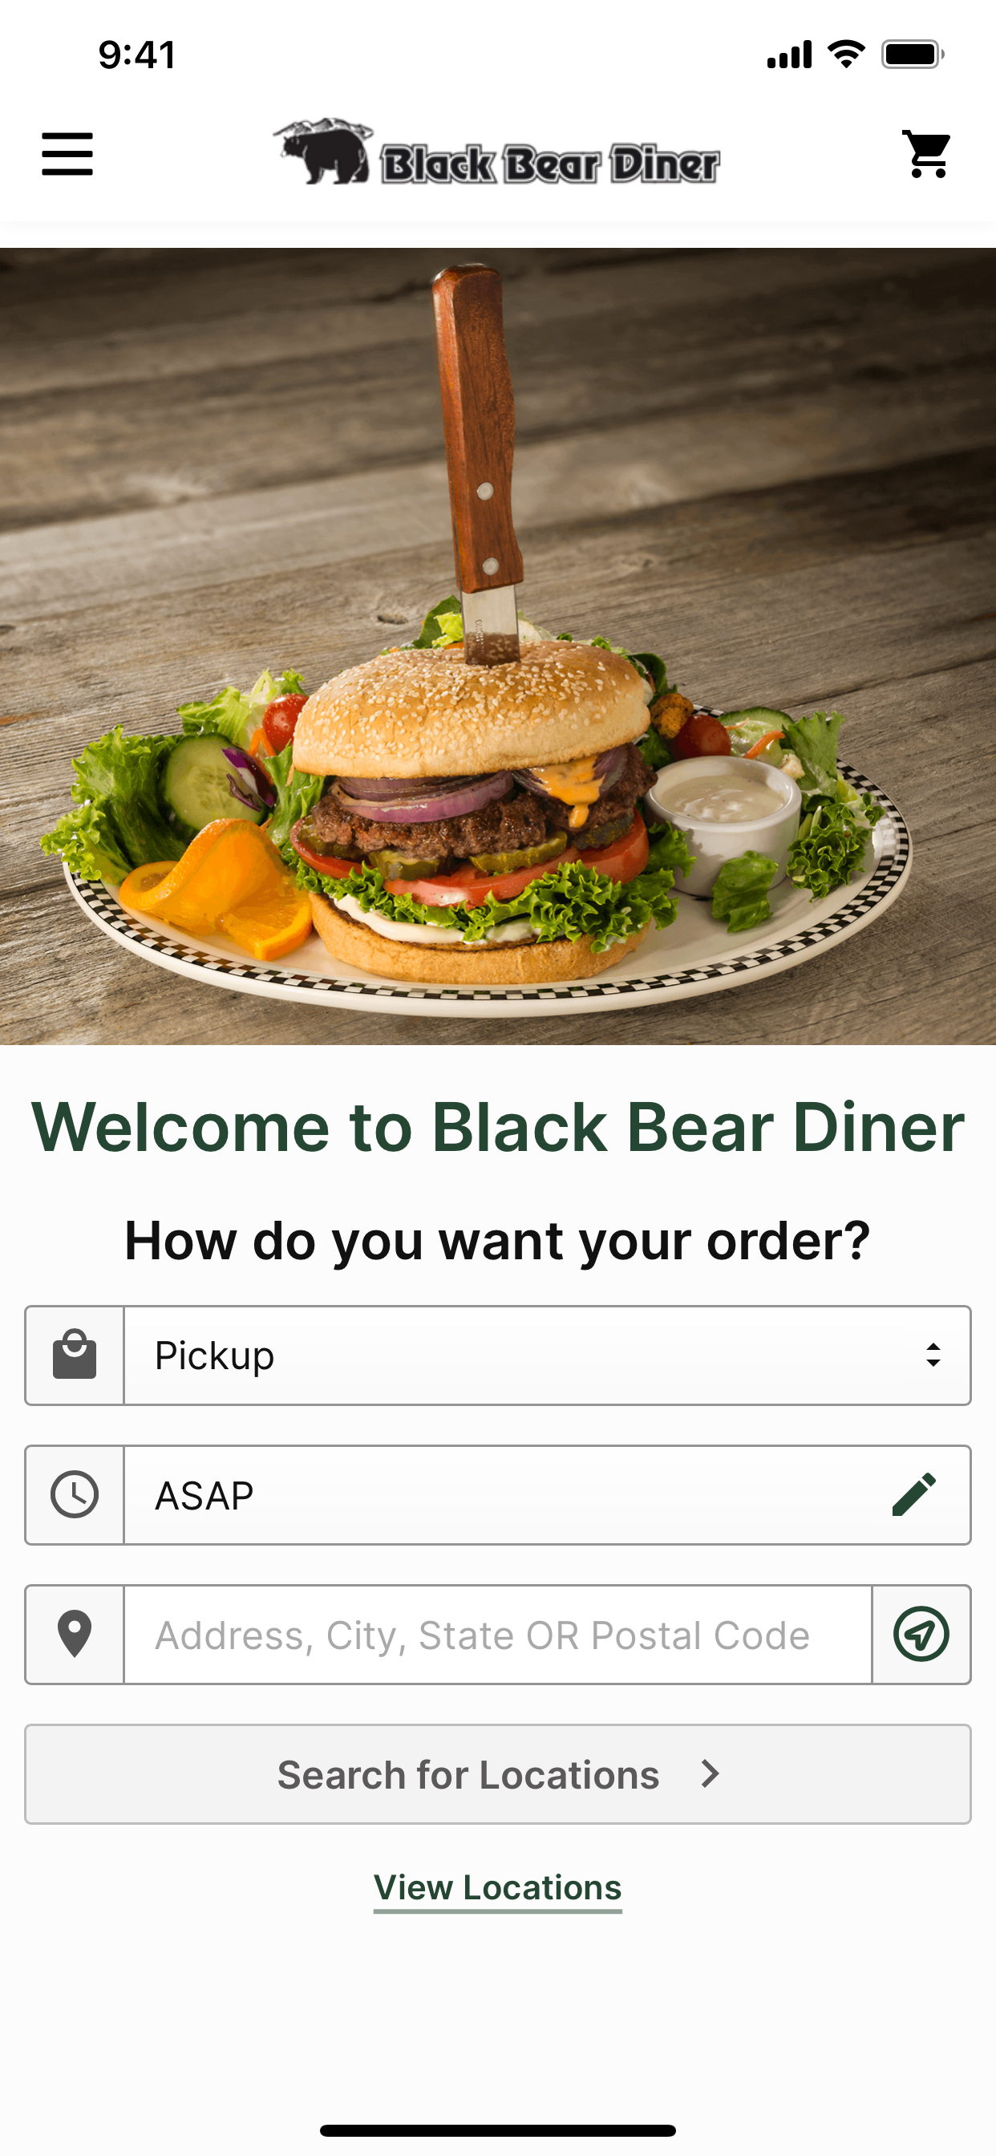Click the clock icon beside ASAP
The width and height of the screenshot is (996, 2156).
click(x=75, y=1495)
